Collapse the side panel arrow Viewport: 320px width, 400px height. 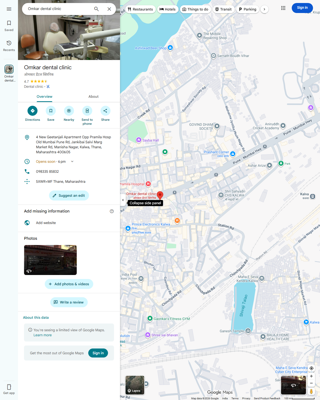(123, 200)
